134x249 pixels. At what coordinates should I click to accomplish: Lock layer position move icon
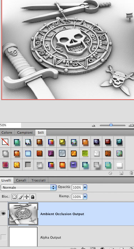tap(27, 197)
